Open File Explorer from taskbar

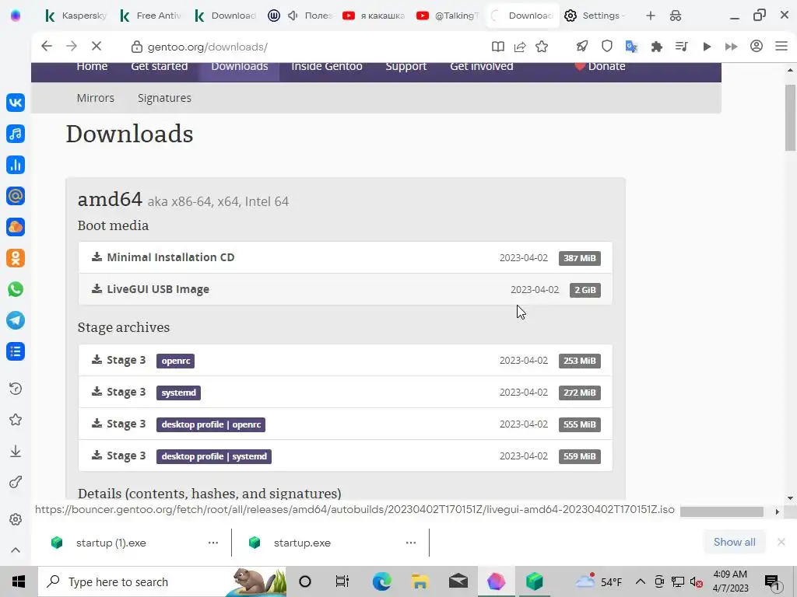tap(420, 581)
